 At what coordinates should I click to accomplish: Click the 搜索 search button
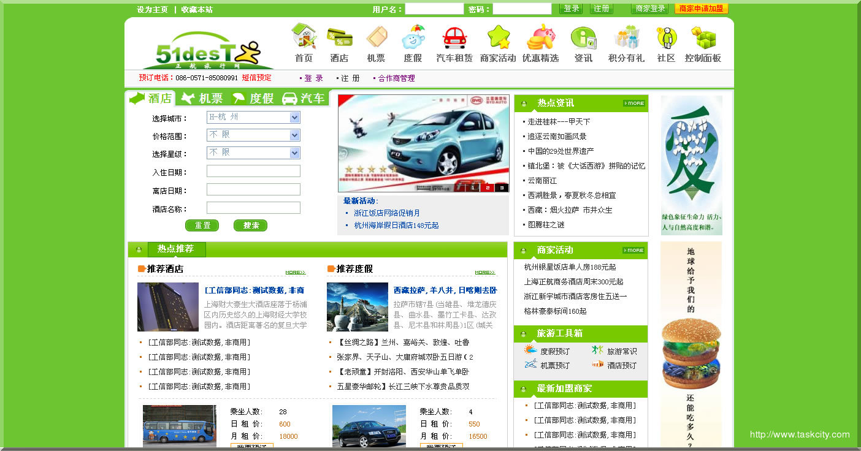coord(250,225)
